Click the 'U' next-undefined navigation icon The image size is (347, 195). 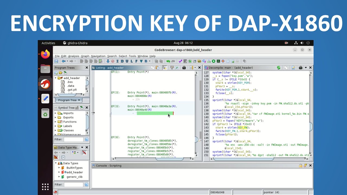(x=127, y=61)
